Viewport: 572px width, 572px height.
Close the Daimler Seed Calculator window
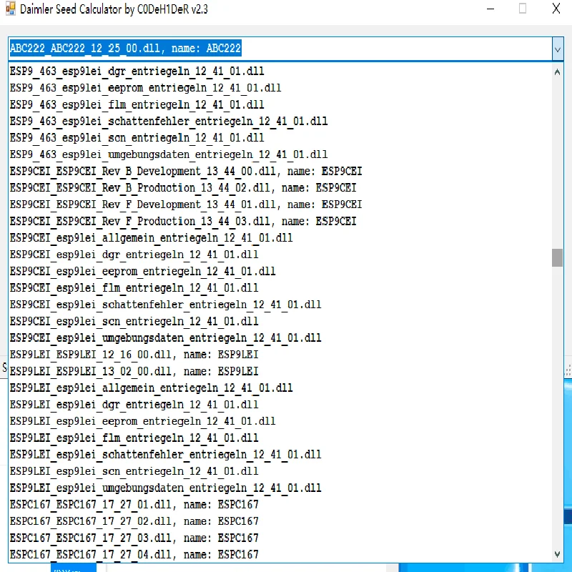coord(556,9)
